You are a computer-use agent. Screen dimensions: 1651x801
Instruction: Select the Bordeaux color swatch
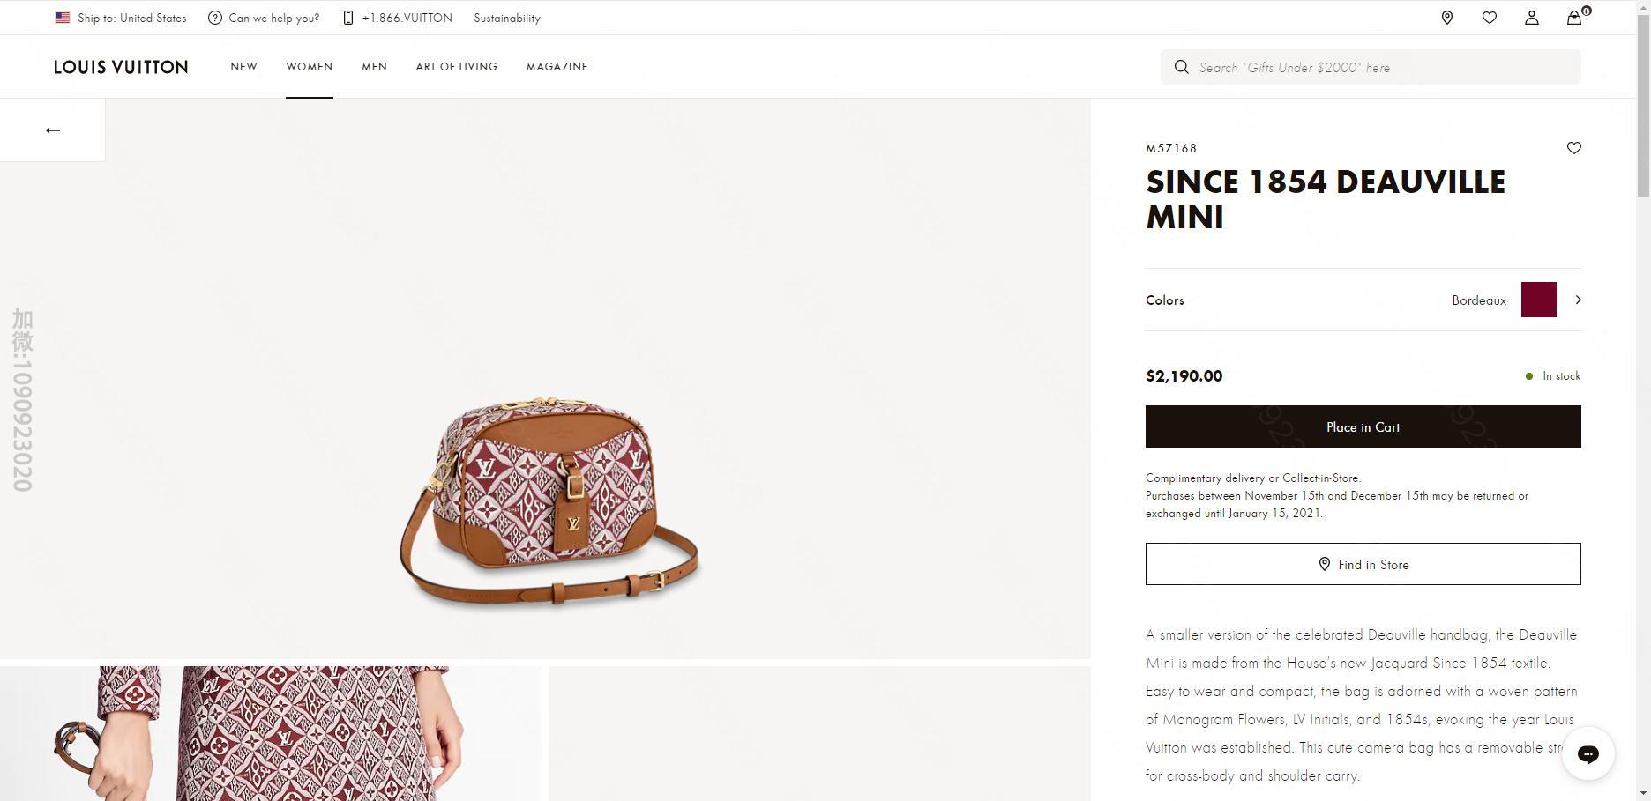[x=1538, y=300]
